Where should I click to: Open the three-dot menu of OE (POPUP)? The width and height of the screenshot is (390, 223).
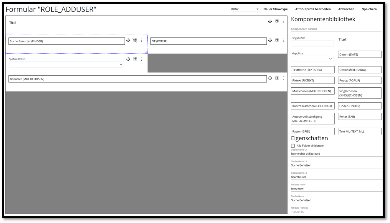pos(283,40)
